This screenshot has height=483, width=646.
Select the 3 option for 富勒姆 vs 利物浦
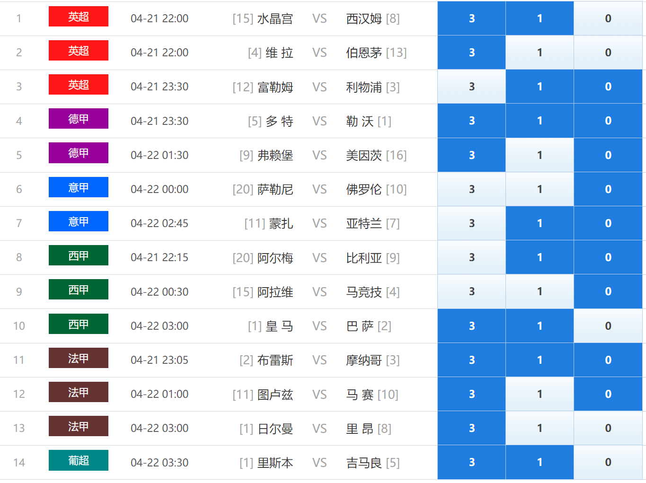tap(471, 87)
